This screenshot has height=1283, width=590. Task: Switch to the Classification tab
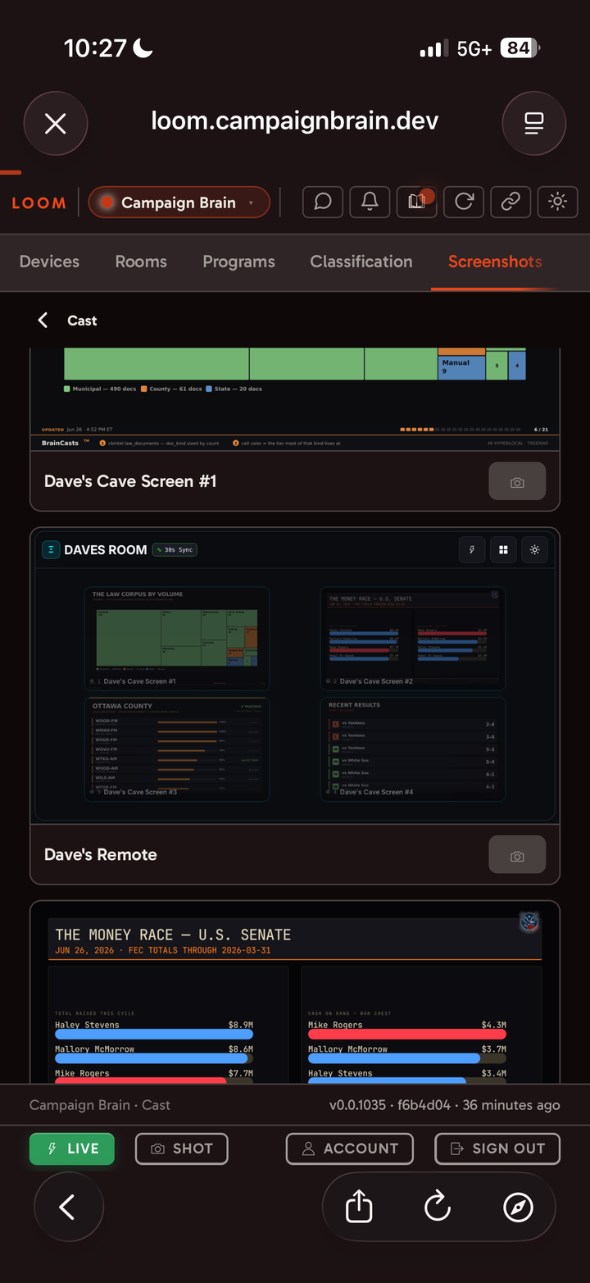[x=361, y=262]
